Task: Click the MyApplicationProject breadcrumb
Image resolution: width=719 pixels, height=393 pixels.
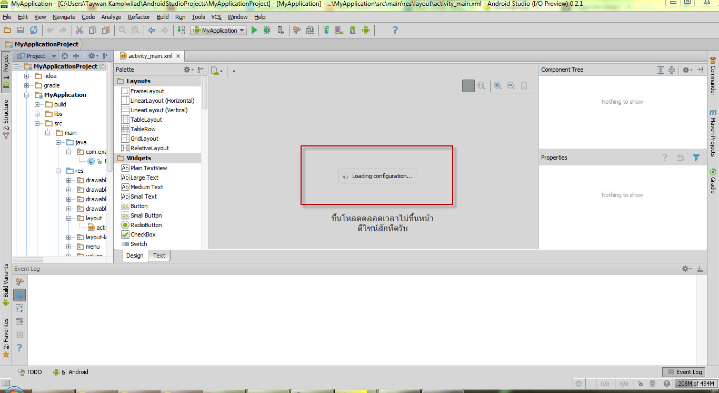Action: click(42, 44)
